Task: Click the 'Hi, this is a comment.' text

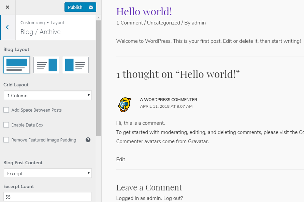Action: tap(141, 123)
